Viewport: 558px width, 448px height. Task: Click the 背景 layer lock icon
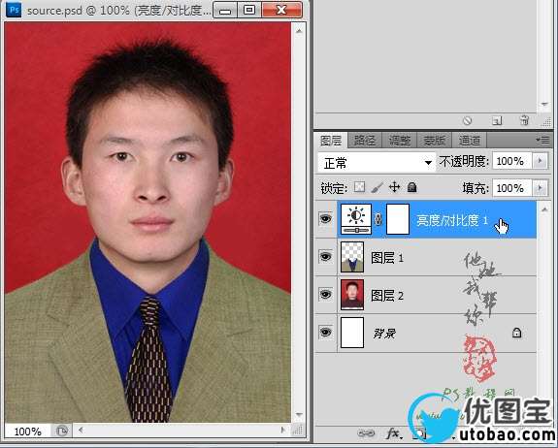516,333
